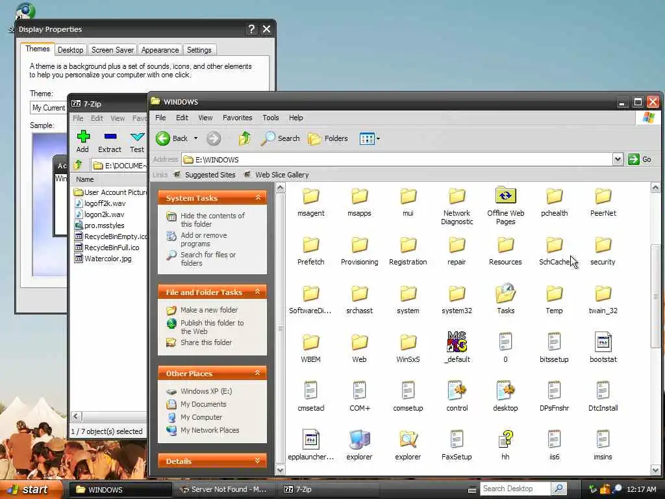The height and width of the screenshot is (499, 665).
Task: Select the desktop settings file icon
Action: pyautogui.click(x=505, y=390)
